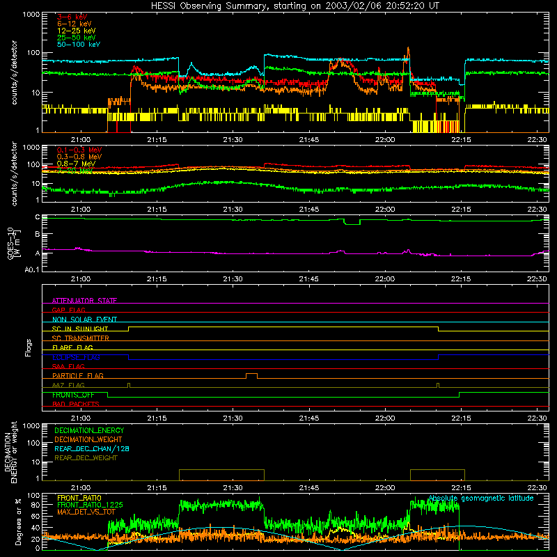Click the Absolute geomagnetic latitude label
The width and height of the screenshot is (557, 557).
click(481, 498)
